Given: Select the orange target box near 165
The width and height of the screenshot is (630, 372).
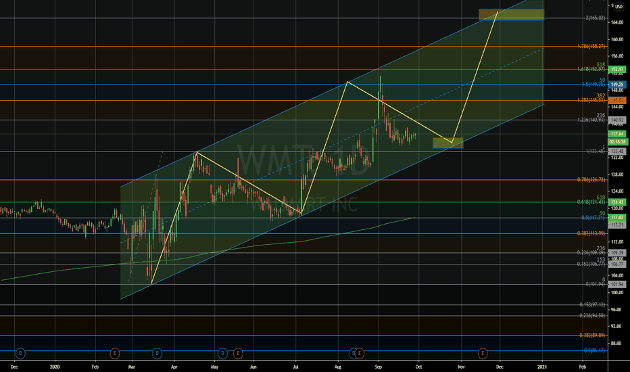Looking at the screenshot, I should pyautogui.click(x=511, y=14).
